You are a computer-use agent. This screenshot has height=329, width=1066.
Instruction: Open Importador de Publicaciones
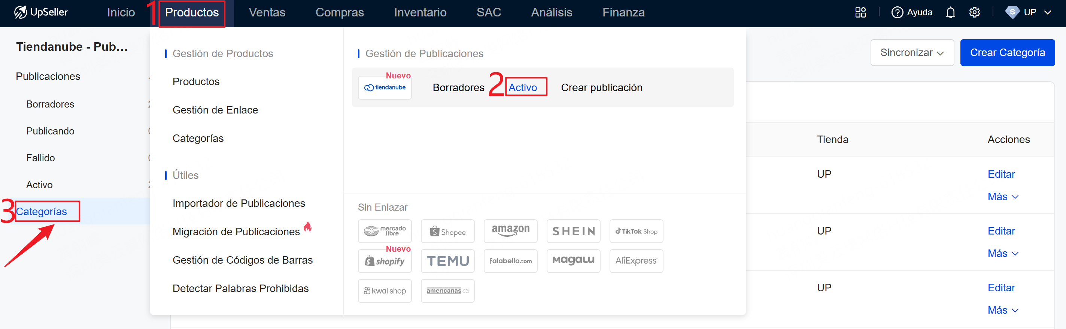click(x=239, y=203)
